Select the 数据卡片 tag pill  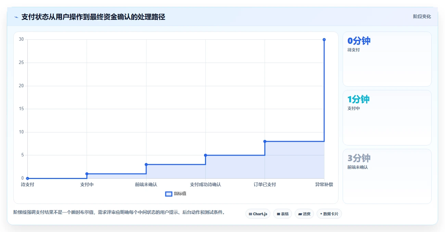coord(329,214)
